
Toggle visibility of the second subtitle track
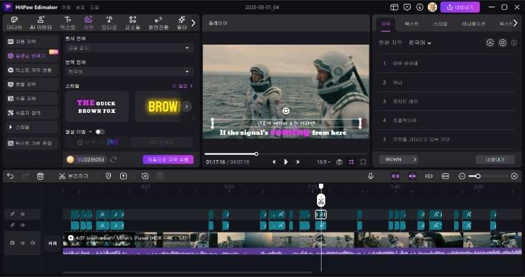pyautogui.click(x=23, y=225)
